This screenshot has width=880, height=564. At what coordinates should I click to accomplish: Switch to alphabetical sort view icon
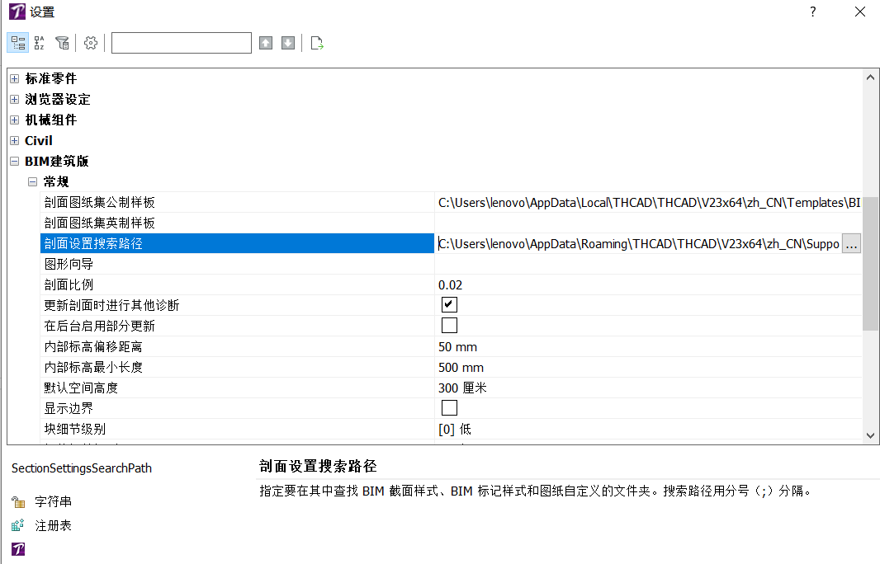(40, 43)
